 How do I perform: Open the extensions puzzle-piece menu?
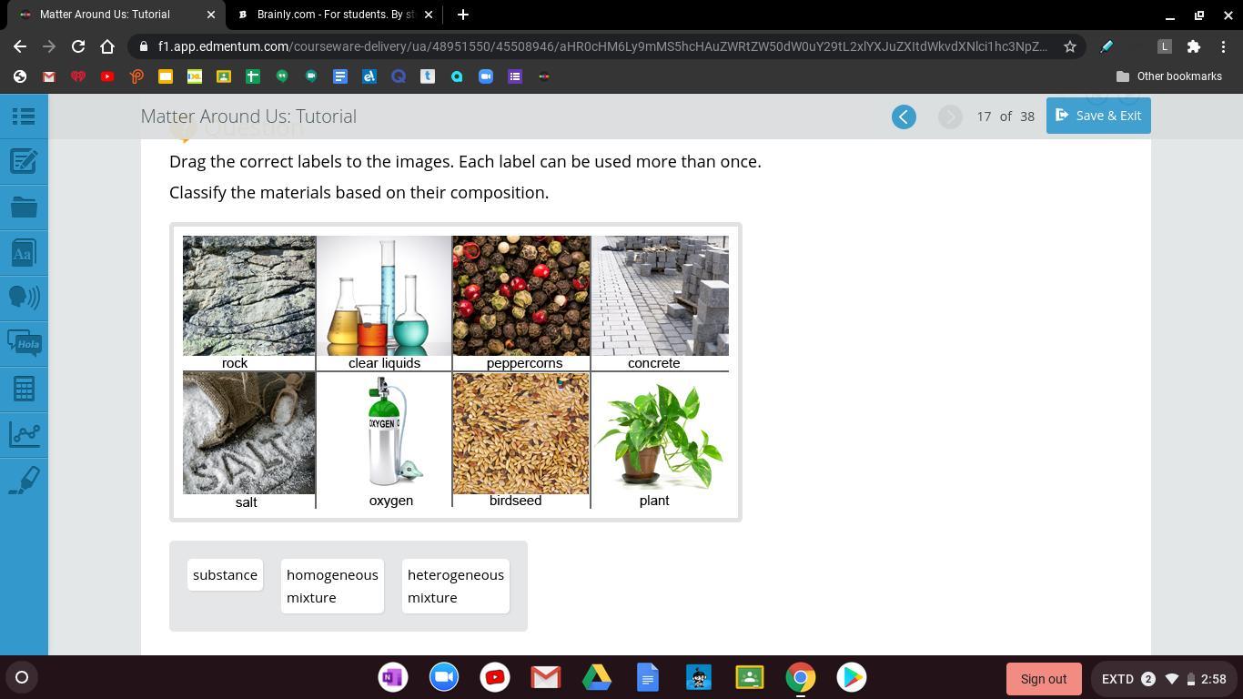coord(1194,46)
